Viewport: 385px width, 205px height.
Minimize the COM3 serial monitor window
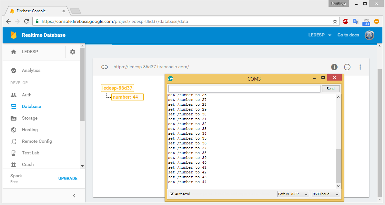(314, 78)
